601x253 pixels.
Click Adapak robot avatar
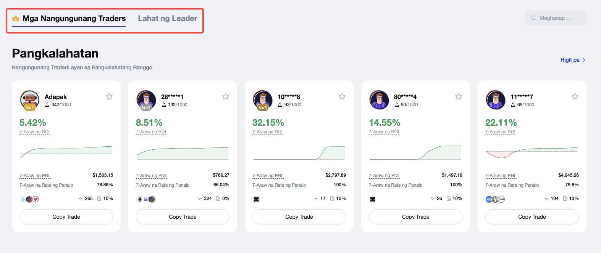(29, 100)
